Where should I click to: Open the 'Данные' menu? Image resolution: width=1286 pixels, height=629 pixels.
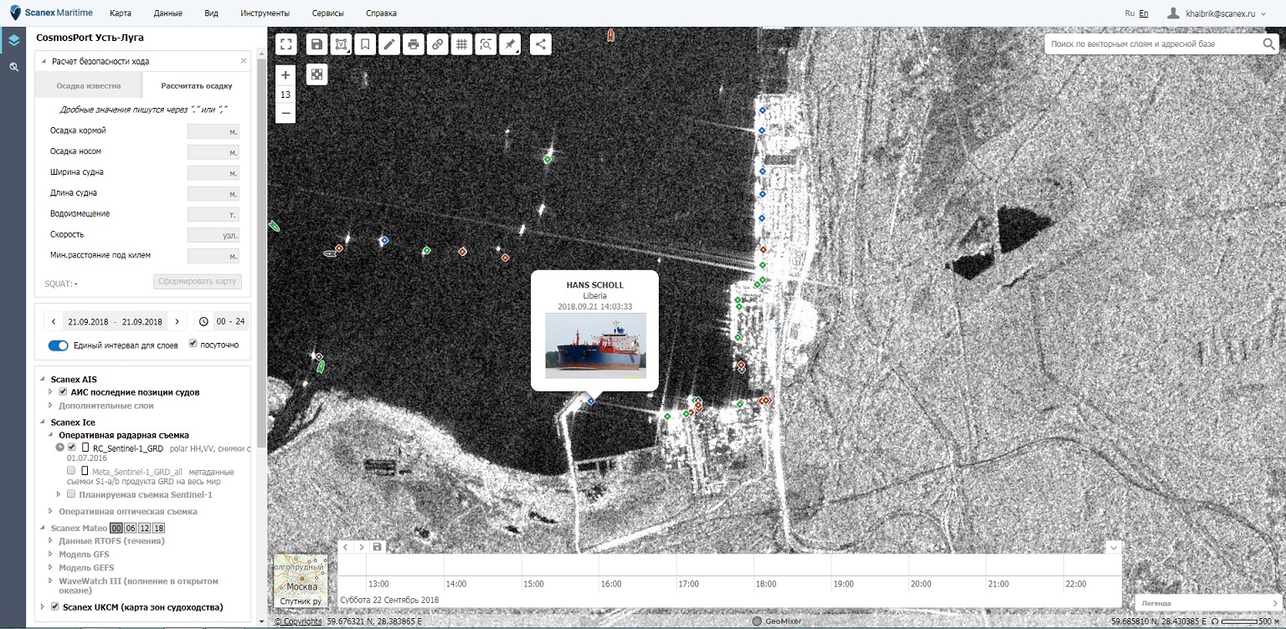click(168, 13)
